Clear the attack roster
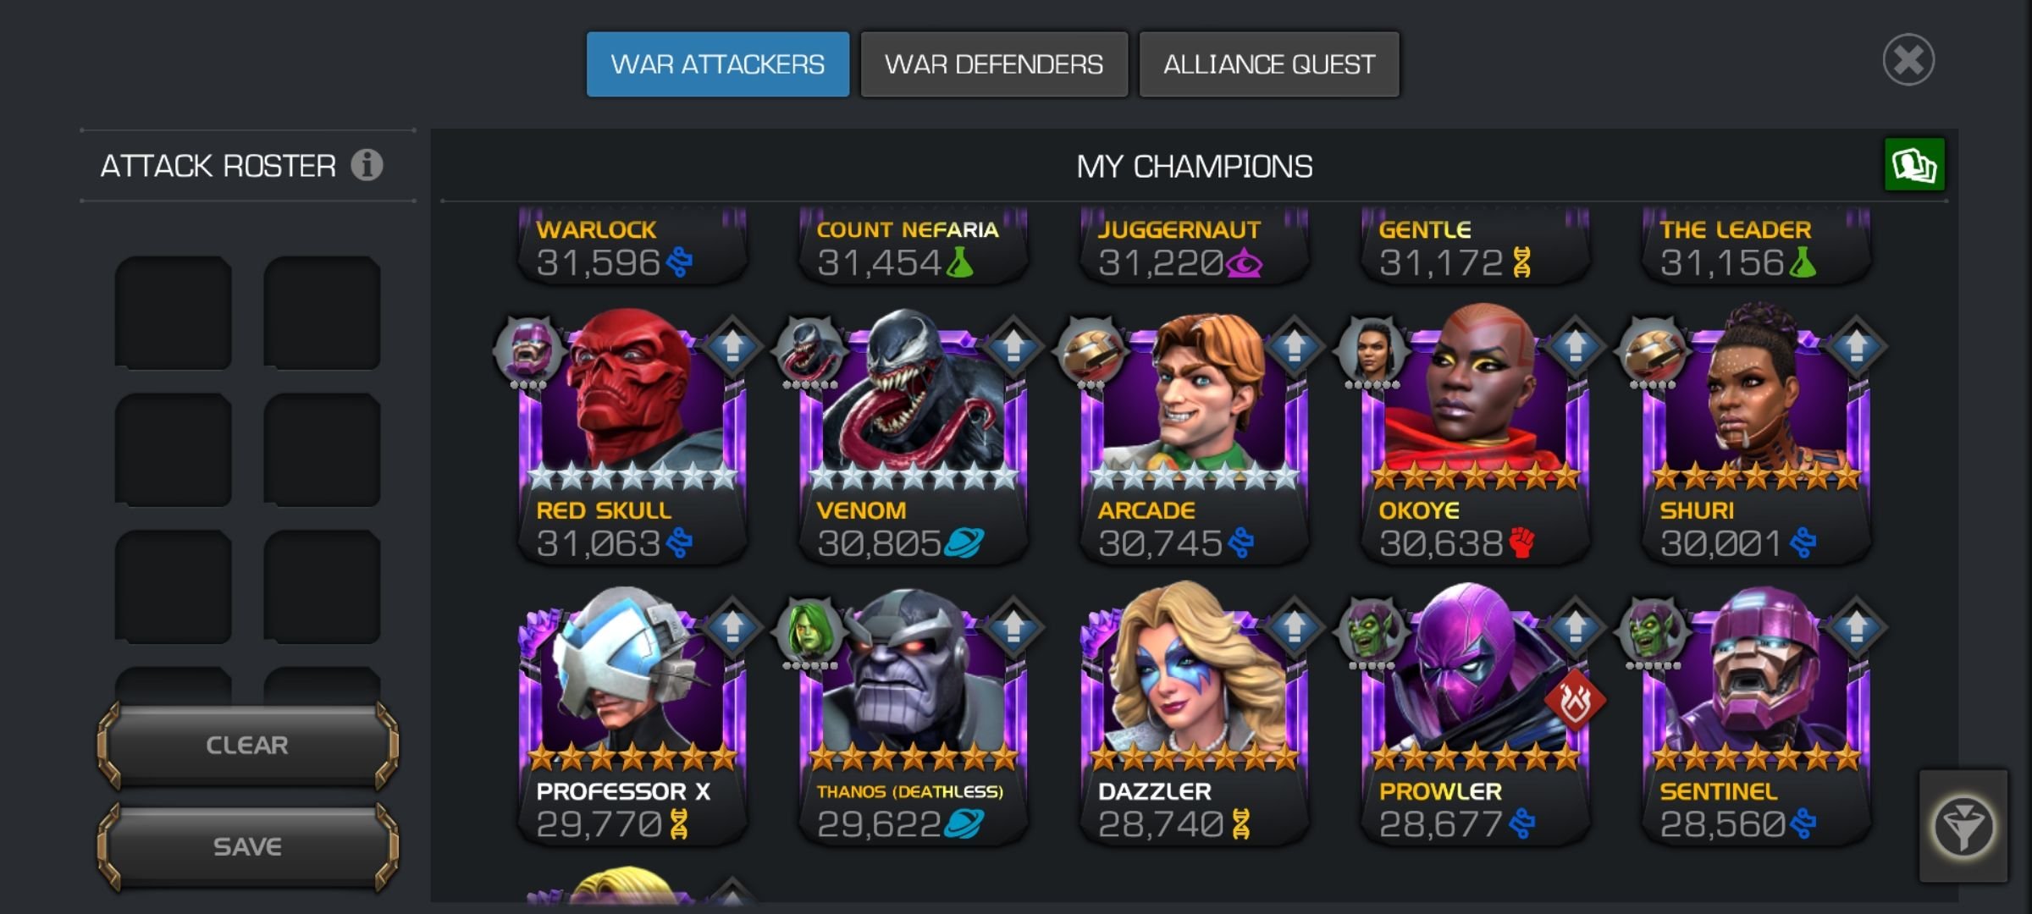 point(247,745)
